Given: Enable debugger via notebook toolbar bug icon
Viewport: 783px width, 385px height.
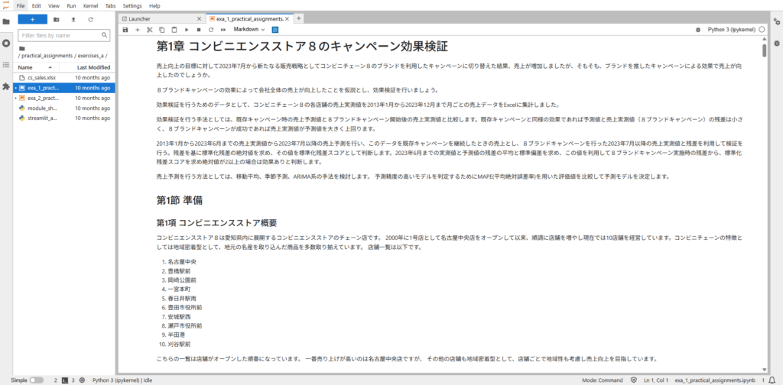Looking at the screenshot, I should tap(698, 30).
